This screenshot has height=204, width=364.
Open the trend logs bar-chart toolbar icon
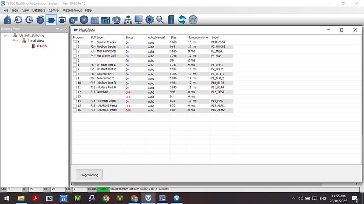(x=106, y=20)
